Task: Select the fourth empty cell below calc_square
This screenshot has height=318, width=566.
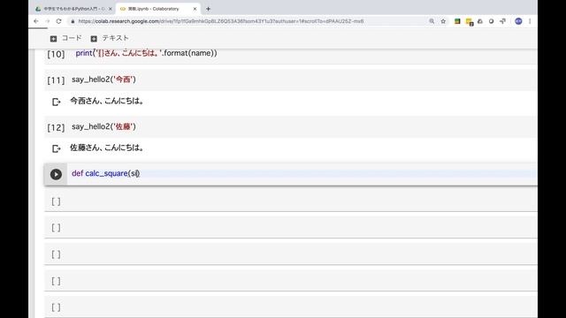Action: [291, 281]
